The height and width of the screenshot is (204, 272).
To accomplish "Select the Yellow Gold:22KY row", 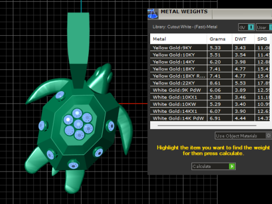I will pos(210,83).
